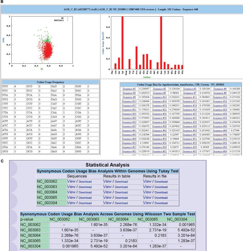
Task: Follow the Sequence #51 link
Action: 190,139
